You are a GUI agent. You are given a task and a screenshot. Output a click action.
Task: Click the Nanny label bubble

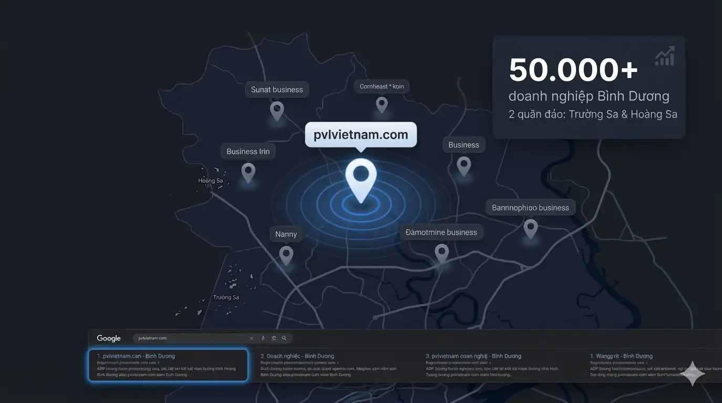click(286, 234)
